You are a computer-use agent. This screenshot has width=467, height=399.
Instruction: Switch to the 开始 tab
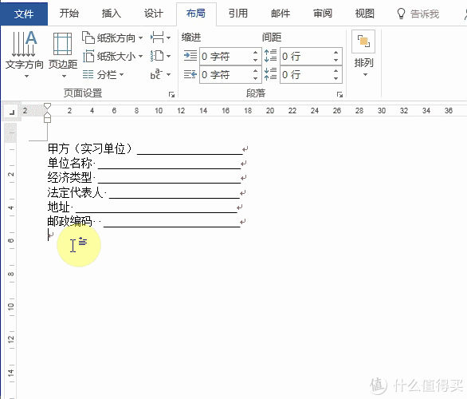69,14
